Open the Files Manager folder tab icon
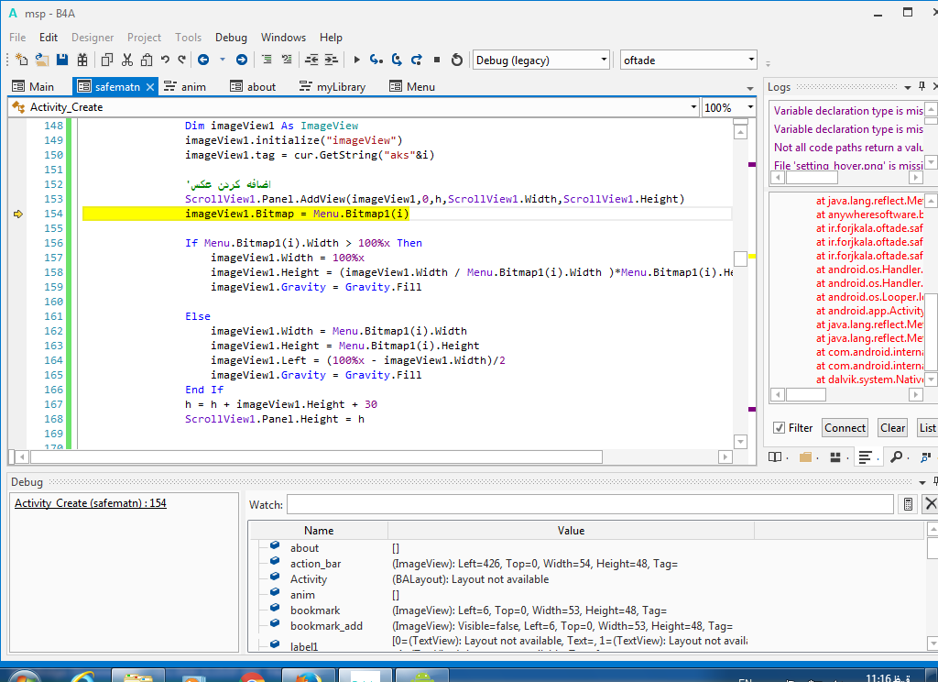The width and height of the screenshot is (938, 682). coord(805,456)
